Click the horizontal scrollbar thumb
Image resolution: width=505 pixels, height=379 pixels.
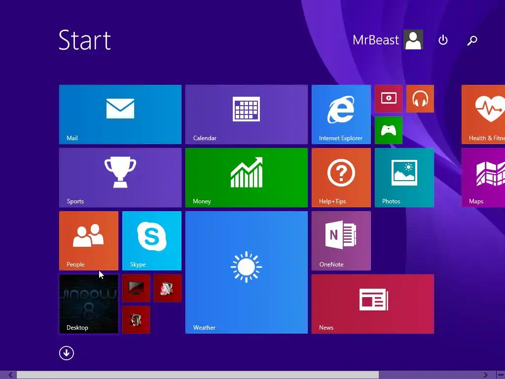pyautogui.click(x=198, y=375)
